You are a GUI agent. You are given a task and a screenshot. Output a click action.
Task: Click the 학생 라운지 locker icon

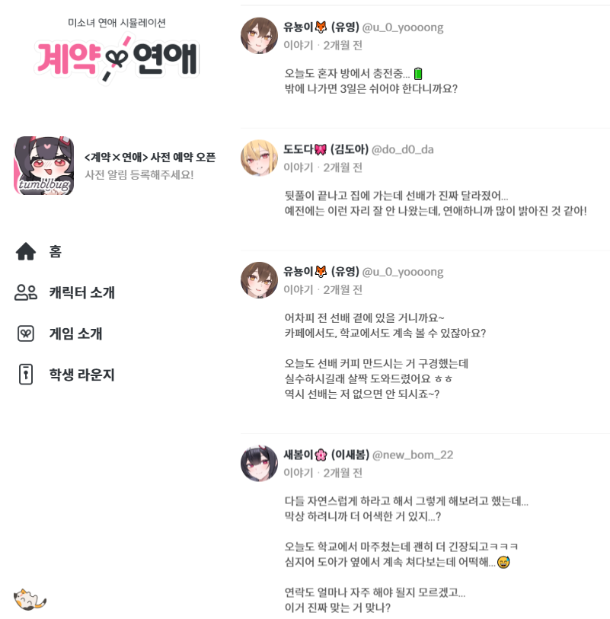click(x=26, y=375)
